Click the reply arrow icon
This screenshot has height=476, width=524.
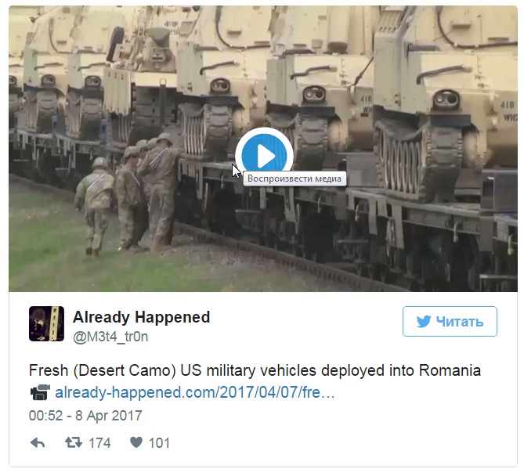[x=38, y=443]
